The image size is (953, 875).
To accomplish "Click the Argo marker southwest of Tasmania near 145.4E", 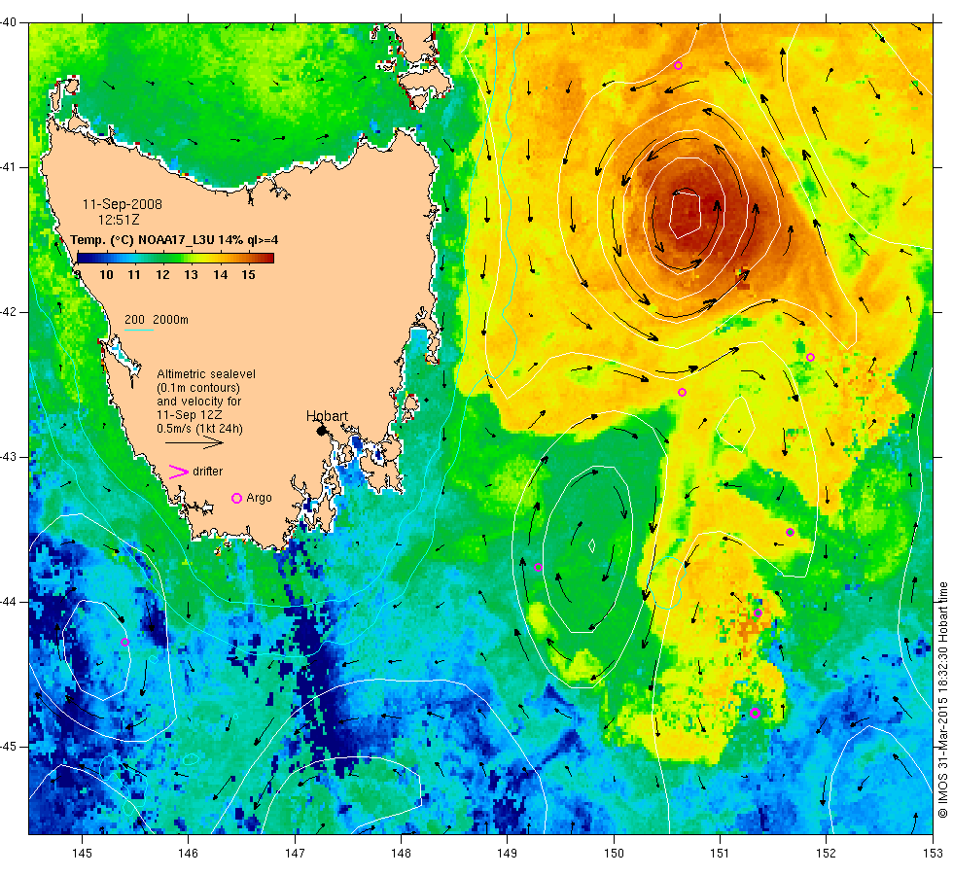I will click(x=124, y=643).
